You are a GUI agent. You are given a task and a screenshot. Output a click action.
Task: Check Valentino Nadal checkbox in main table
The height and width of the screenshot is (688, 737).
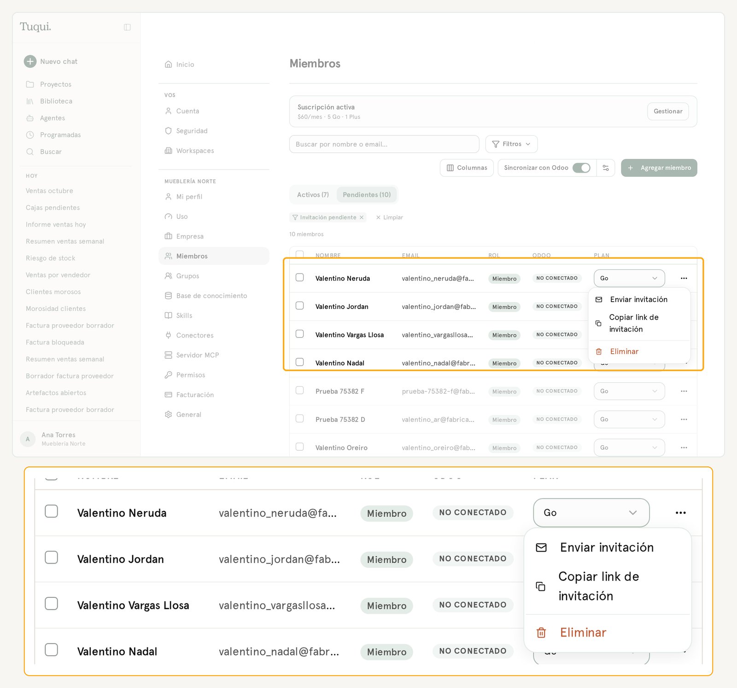pyautogui.click(x=300, y=362)
